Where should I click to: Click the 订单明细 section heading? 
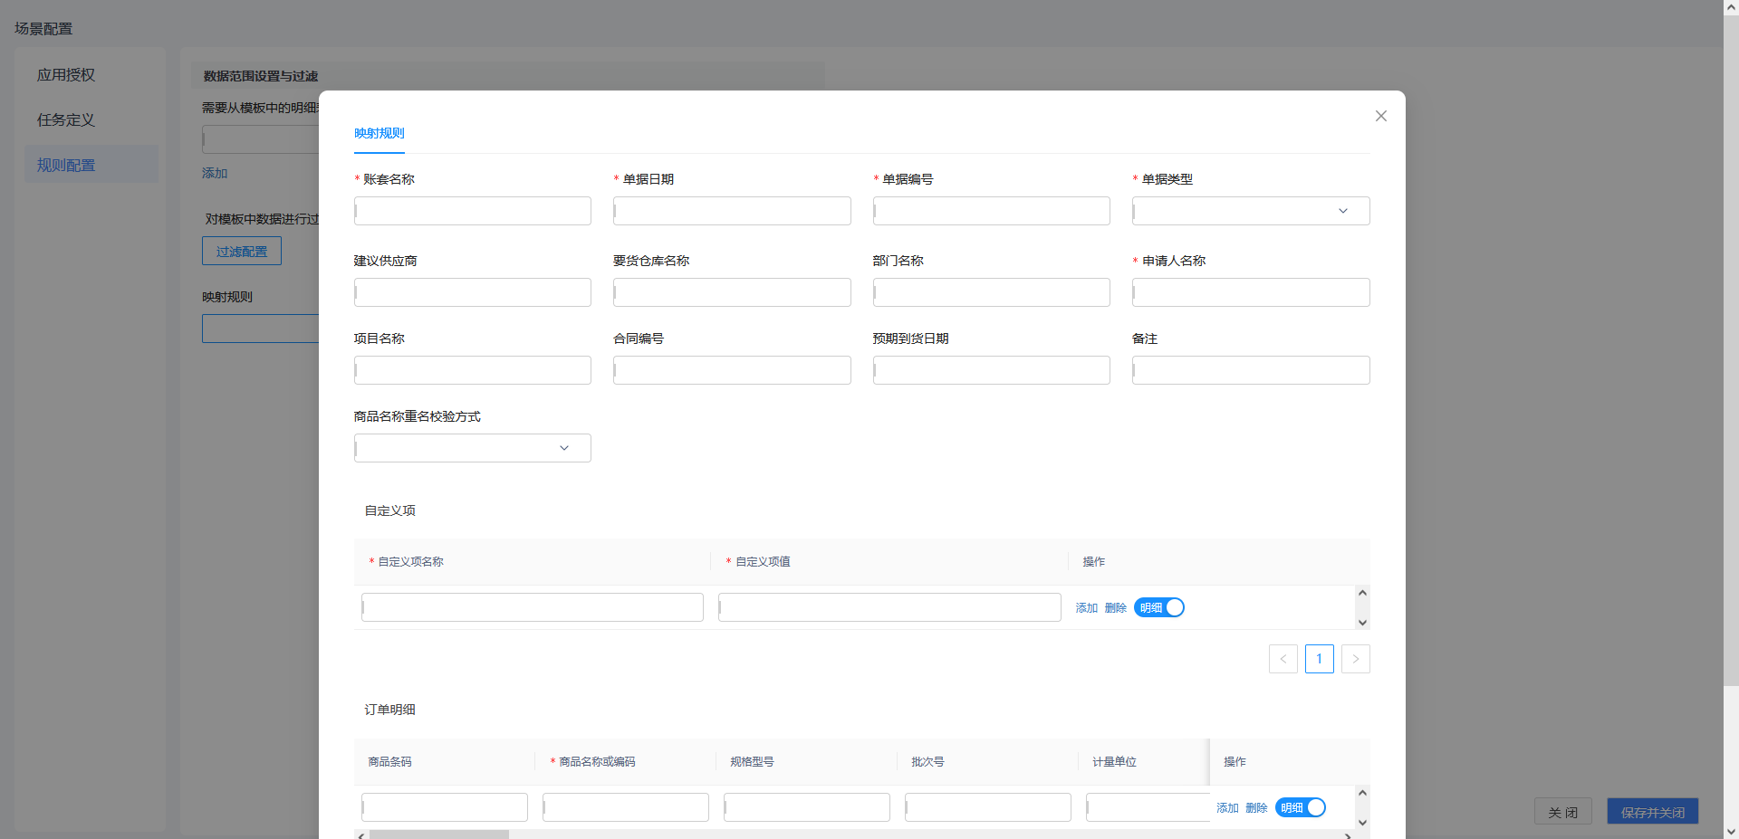pos(390,710)
